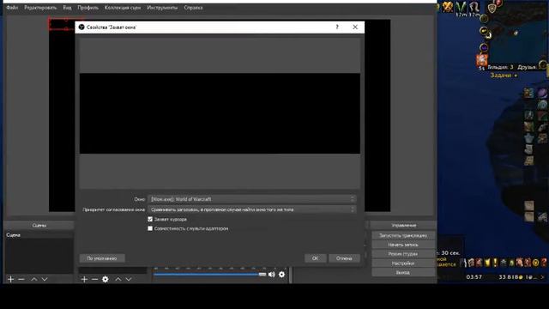
Task: Click the audio mixer volume slider
Action: (210, 275)
